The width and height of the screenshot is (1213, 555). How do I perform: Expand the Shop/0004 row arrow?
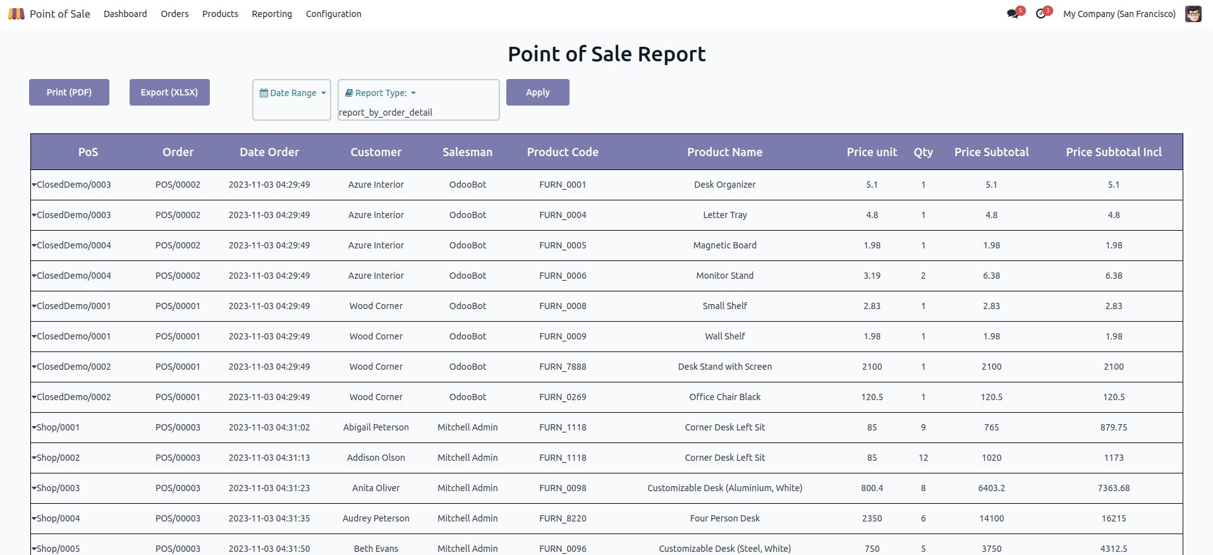(x=34, y=518)
